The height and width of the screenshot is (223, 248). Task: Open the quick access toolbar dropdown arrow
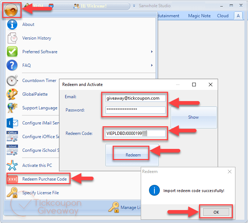tap(134, 6)
